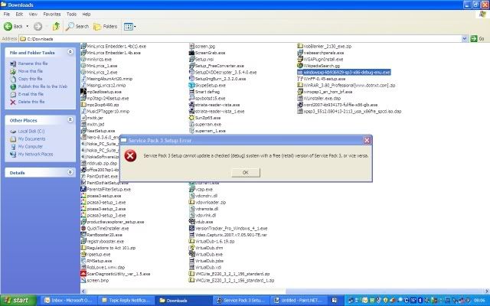The image size is (490, 306).
Task: Switch to Inbox - Microsoft Outlook taskbar button
Action: point(68,301)
